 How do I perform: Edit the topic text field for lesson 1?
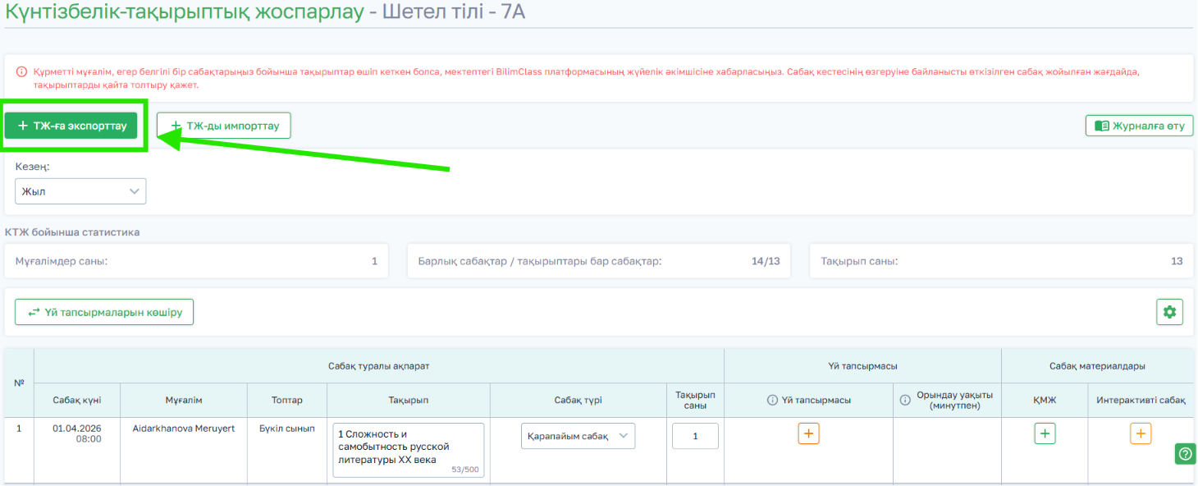[409, 450]
